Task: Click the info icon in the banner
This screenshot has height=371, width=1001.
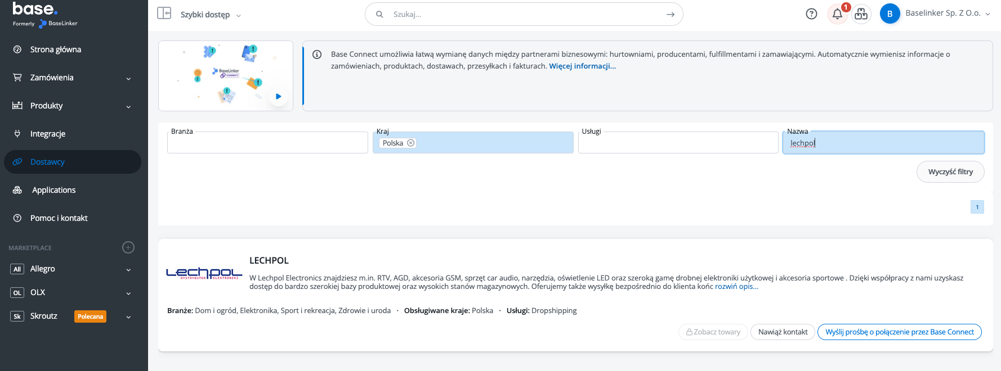Action: pyautogui.click(x=317, y=55)
